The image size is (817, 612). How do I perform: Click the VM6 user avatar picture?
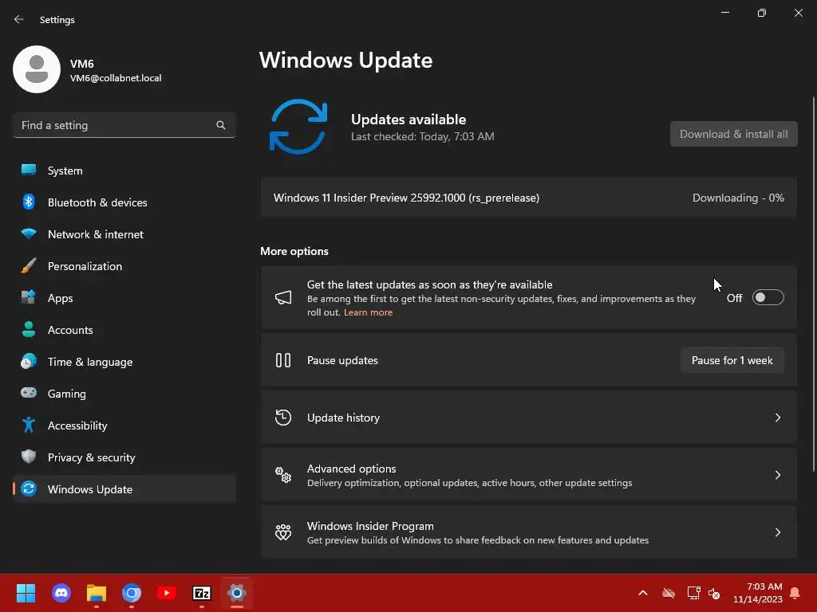(37, 69)
